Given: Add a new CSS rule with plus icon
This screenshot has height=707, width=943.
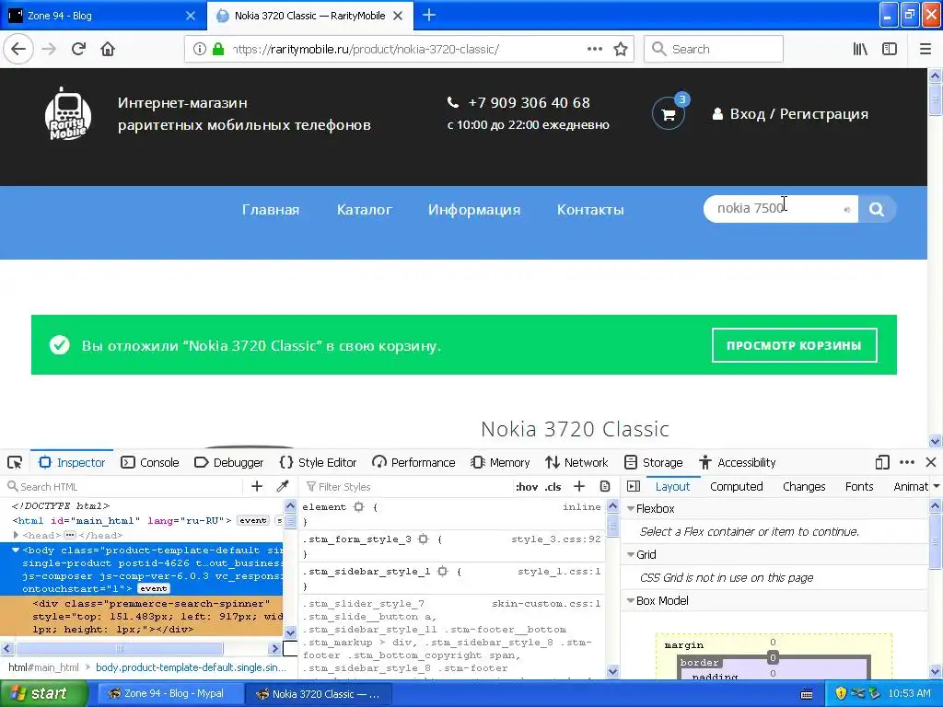Looking at the screenshot, I should point(579,486).
